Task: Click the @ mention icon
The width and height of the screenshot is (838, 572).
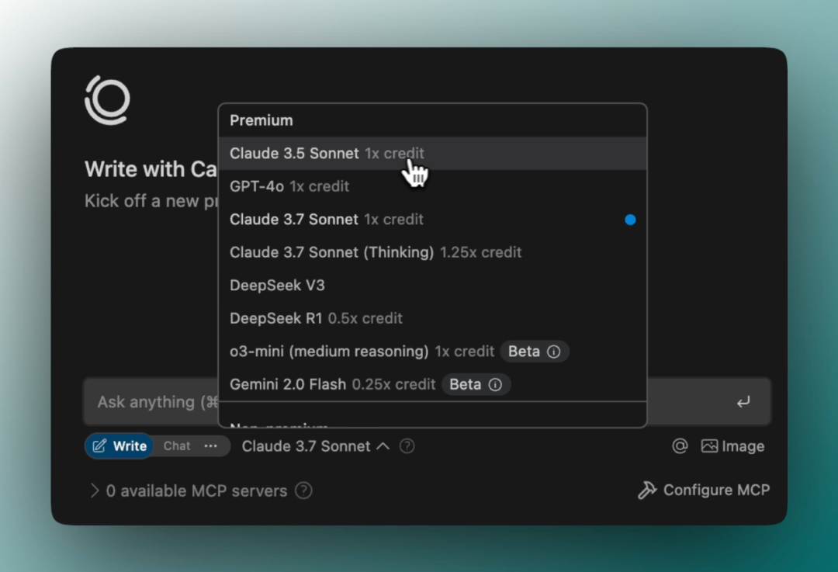Action: [x=680, y=446]
